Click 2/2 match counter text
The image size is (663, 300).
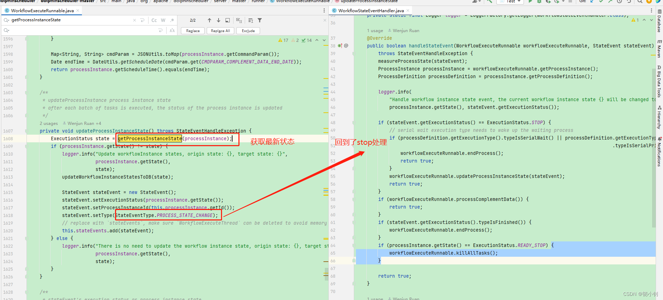193,20
